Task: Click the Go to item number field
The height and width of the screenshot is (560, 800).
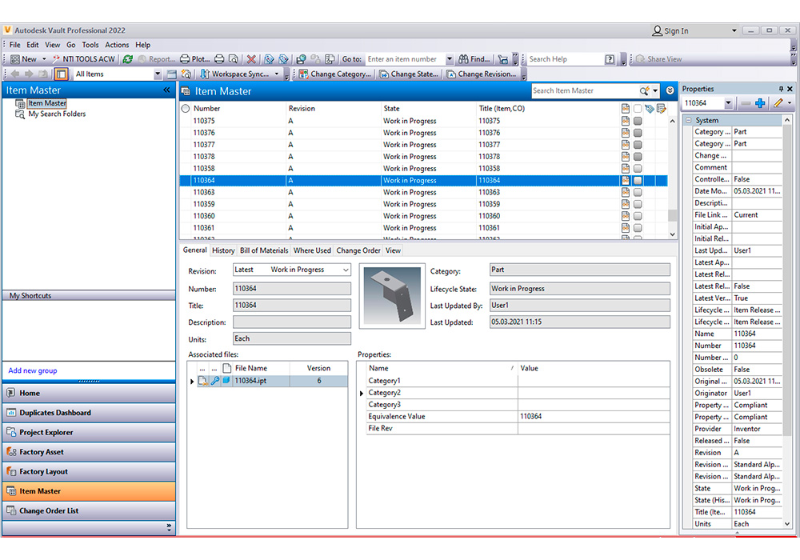Action: point(406,59)
